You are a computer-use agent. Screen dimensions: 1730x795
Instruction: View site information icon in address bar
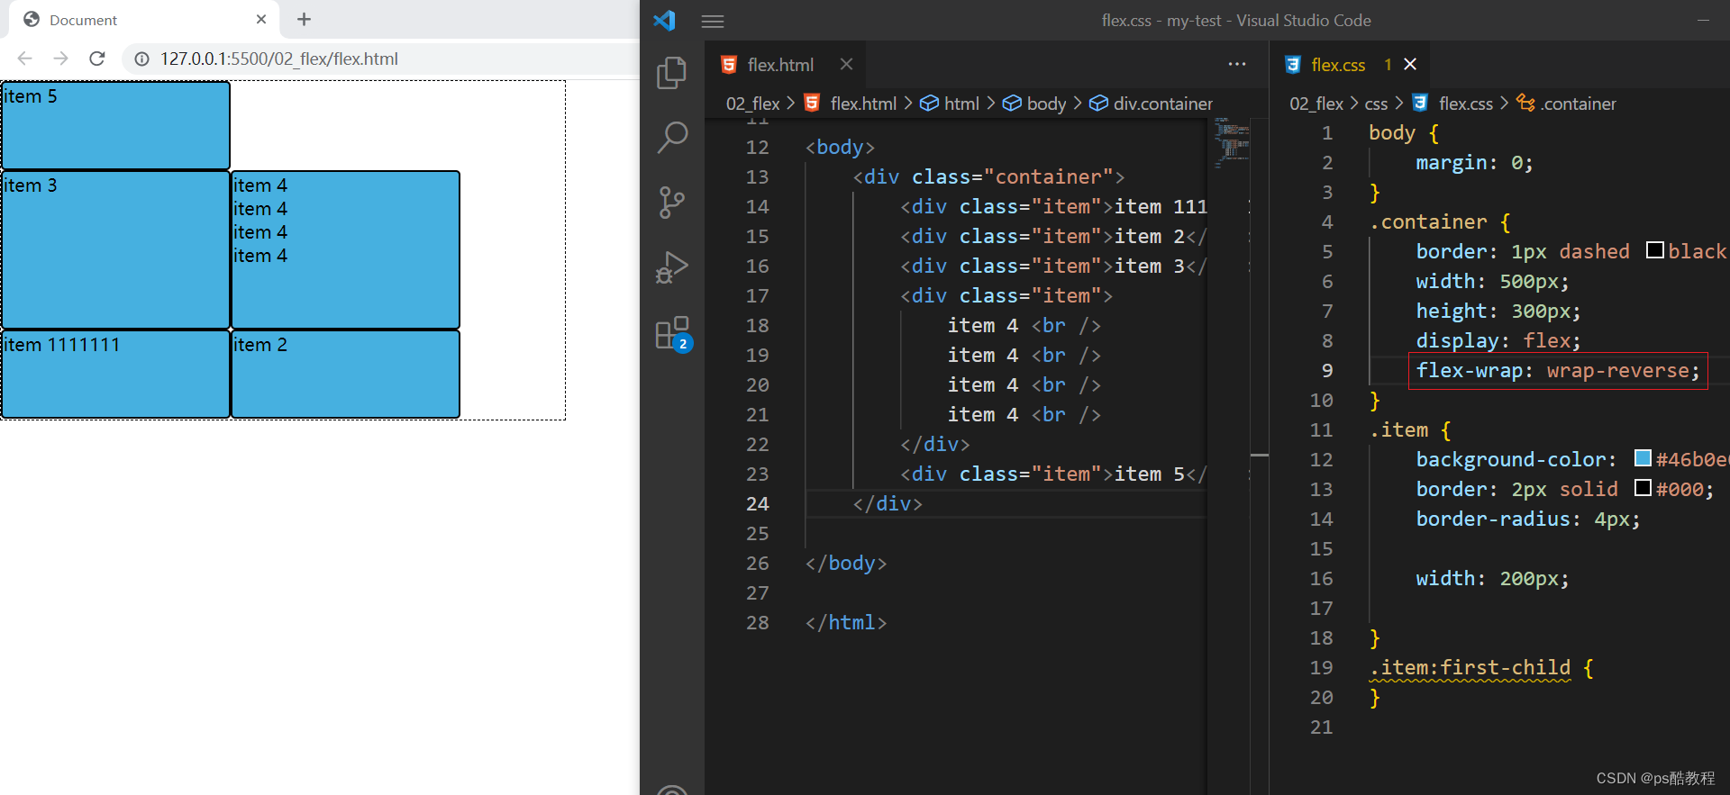[x=141, y=59]
